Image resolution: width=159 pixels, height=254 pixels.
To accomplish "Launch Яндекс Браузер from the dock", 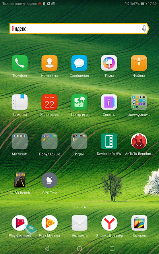I will click(109, 223).
